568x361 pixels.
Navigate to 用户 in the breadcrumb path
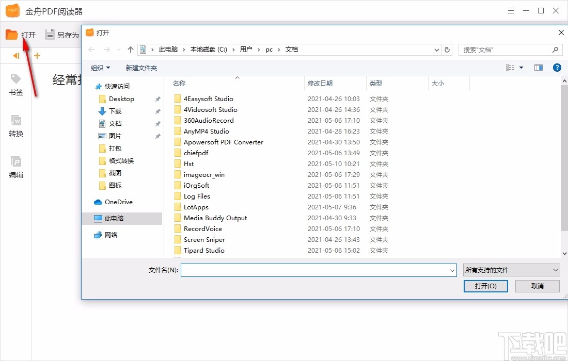(x=246, y=49)
